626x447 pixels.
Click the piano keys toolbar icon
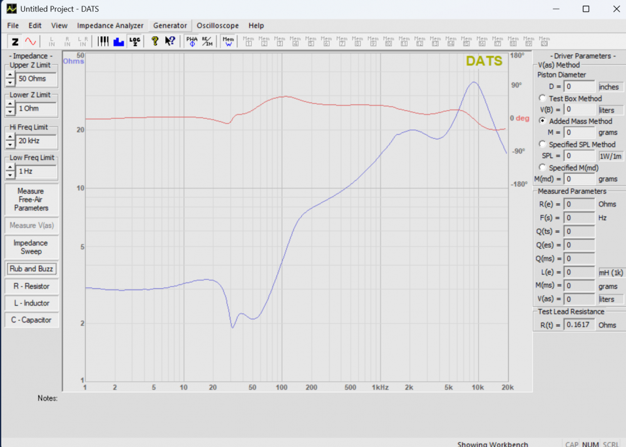103,41
